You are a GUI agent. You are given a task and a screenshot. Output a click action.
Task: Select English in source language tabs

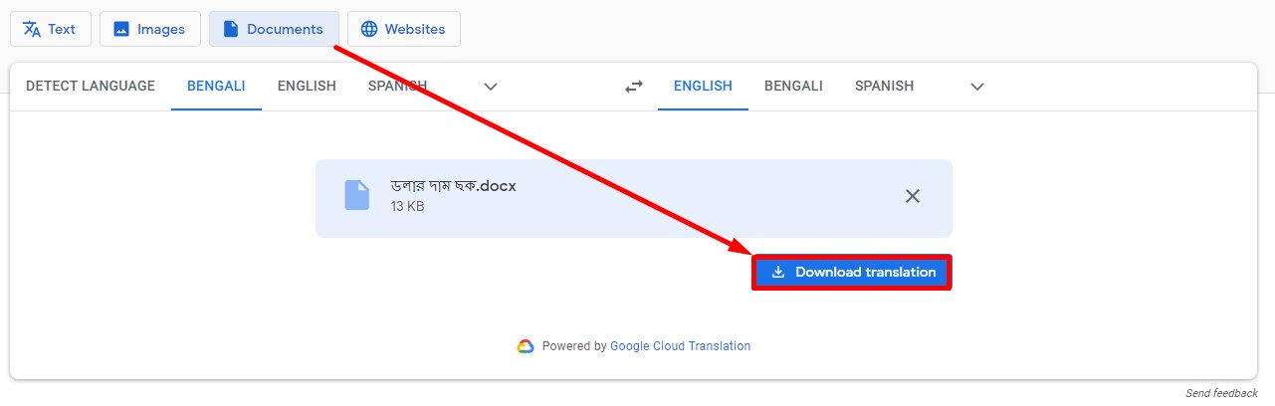[x=307, y=86]
